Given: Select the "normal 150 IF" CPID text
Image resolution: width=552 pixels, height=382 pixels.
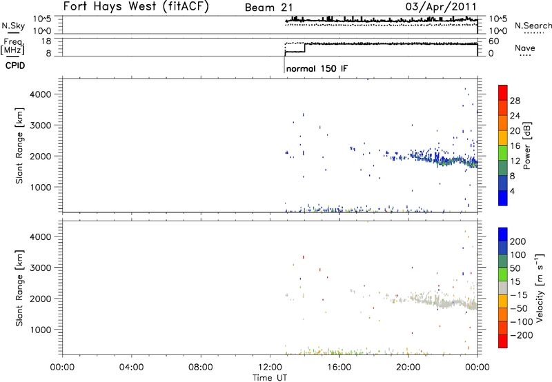Looking at the screenshot, I should [317, 68].
